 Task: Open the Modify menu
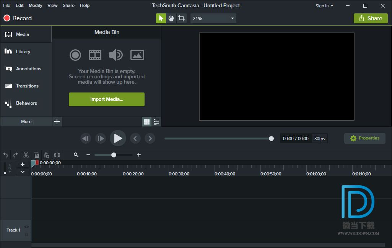click(36, 5)
